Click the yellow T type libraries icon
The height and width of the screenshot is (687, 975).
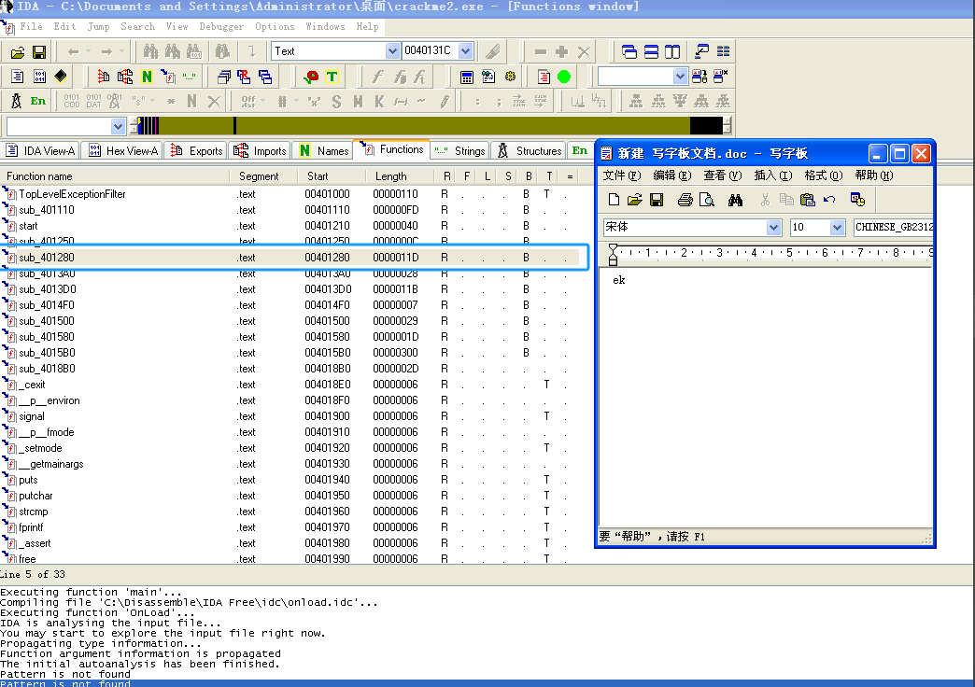pyautogui.click(x=332, y=77)
